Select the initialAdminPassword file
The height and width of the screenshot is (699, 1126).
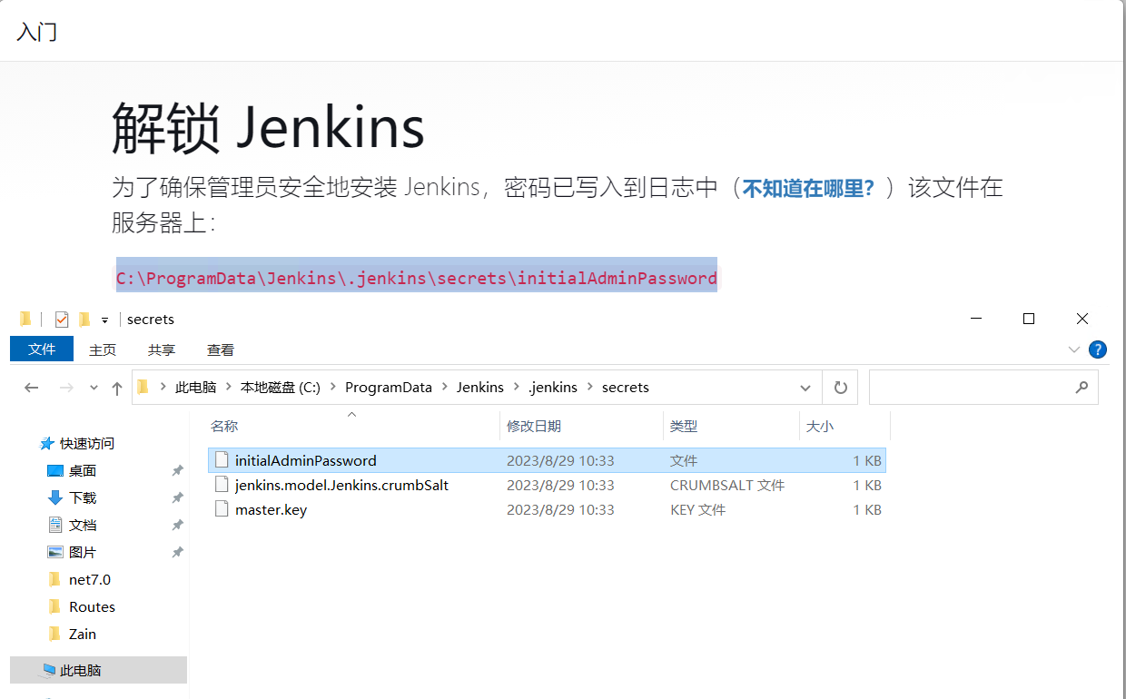click(547, 460)
